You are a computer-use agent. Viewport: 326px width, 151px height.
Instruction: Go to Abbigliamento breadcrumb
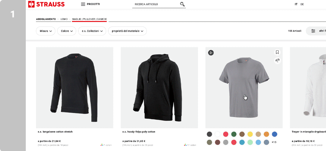46,19
